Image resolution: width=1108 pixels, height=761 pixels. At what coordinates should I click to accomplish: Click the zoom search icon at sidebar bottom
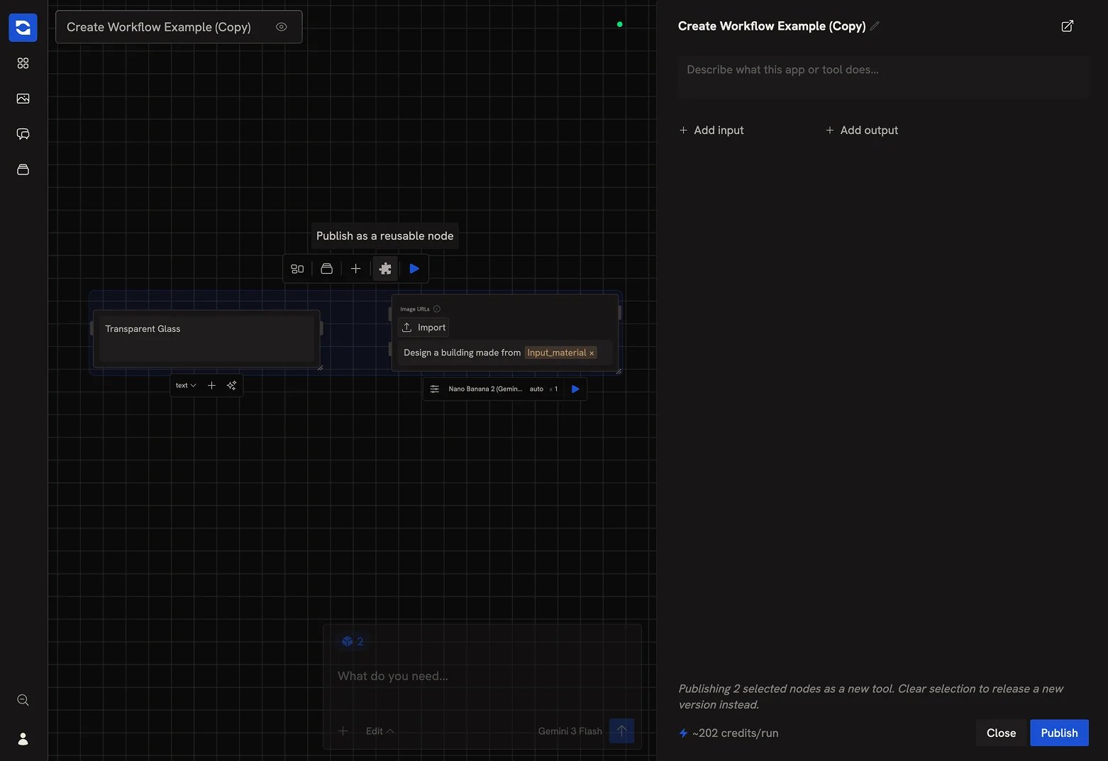click(23, 700)
